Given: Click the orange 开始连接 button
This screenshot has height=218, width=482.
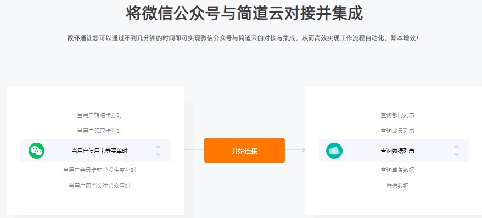Looking at the screenshot, I should (244, 150).
